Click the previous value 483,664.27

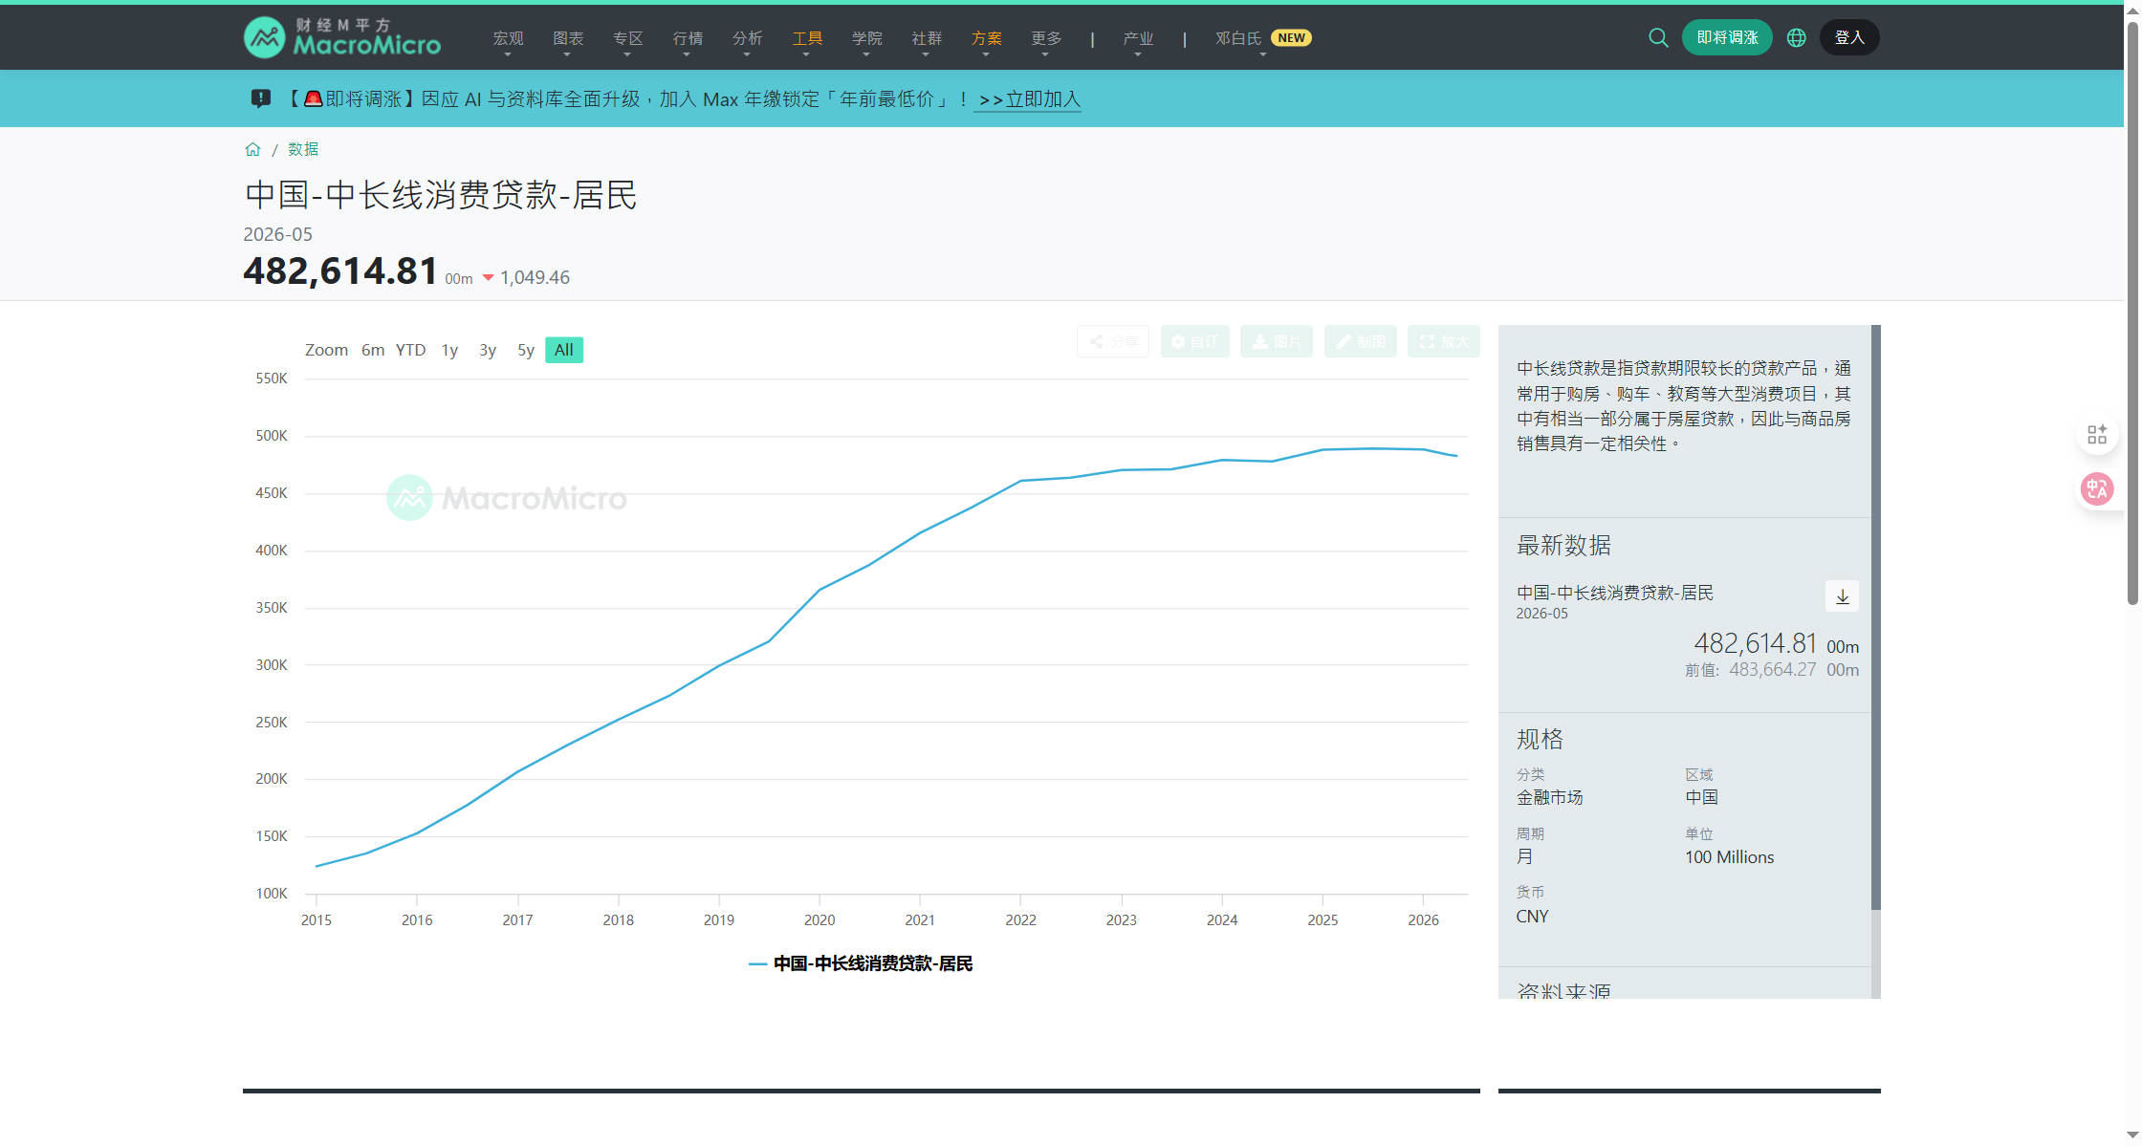coord(1772,670)
